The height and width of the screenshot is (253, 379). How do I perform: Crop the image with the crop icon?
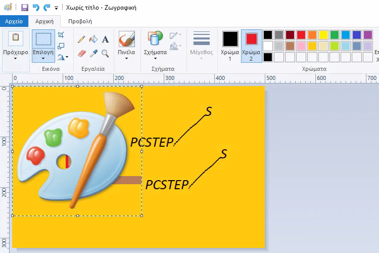coord(61,35)
